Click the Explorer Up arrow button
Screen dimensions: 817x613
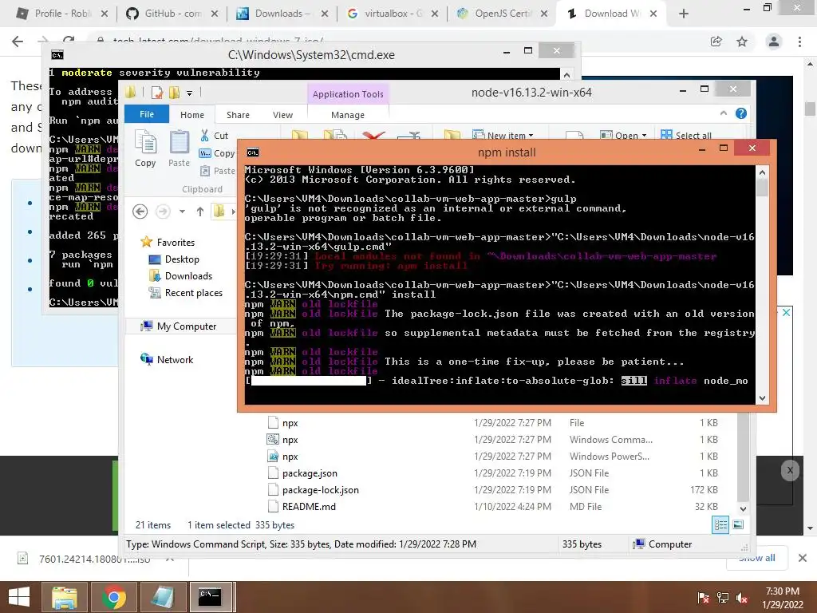point(200,211)
